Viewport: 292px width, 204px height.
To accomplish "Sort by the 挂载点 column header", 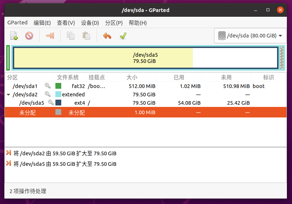I will (x=97, y=77).
